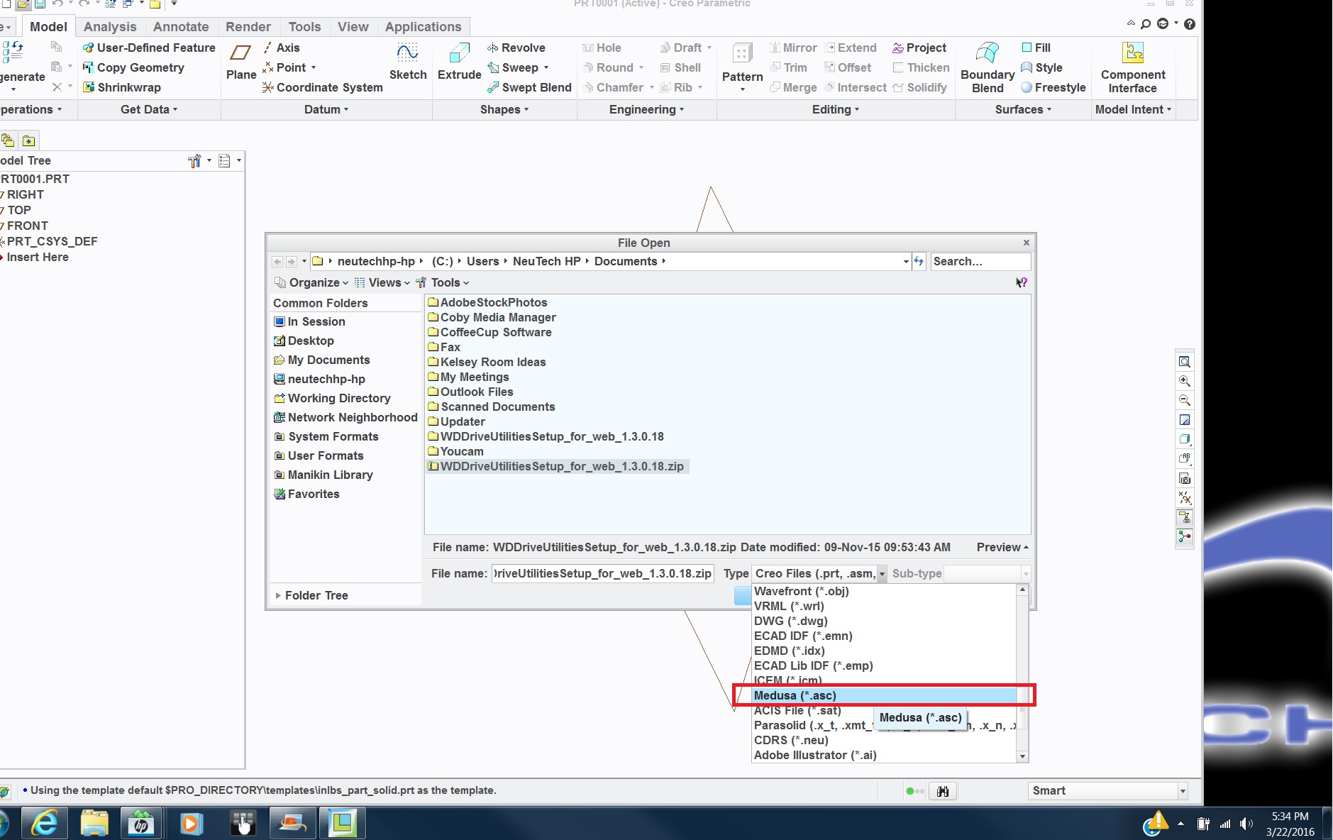1333x840 pixels.
Task: Switch to the Analysis tab
Action: click(110, 27)
